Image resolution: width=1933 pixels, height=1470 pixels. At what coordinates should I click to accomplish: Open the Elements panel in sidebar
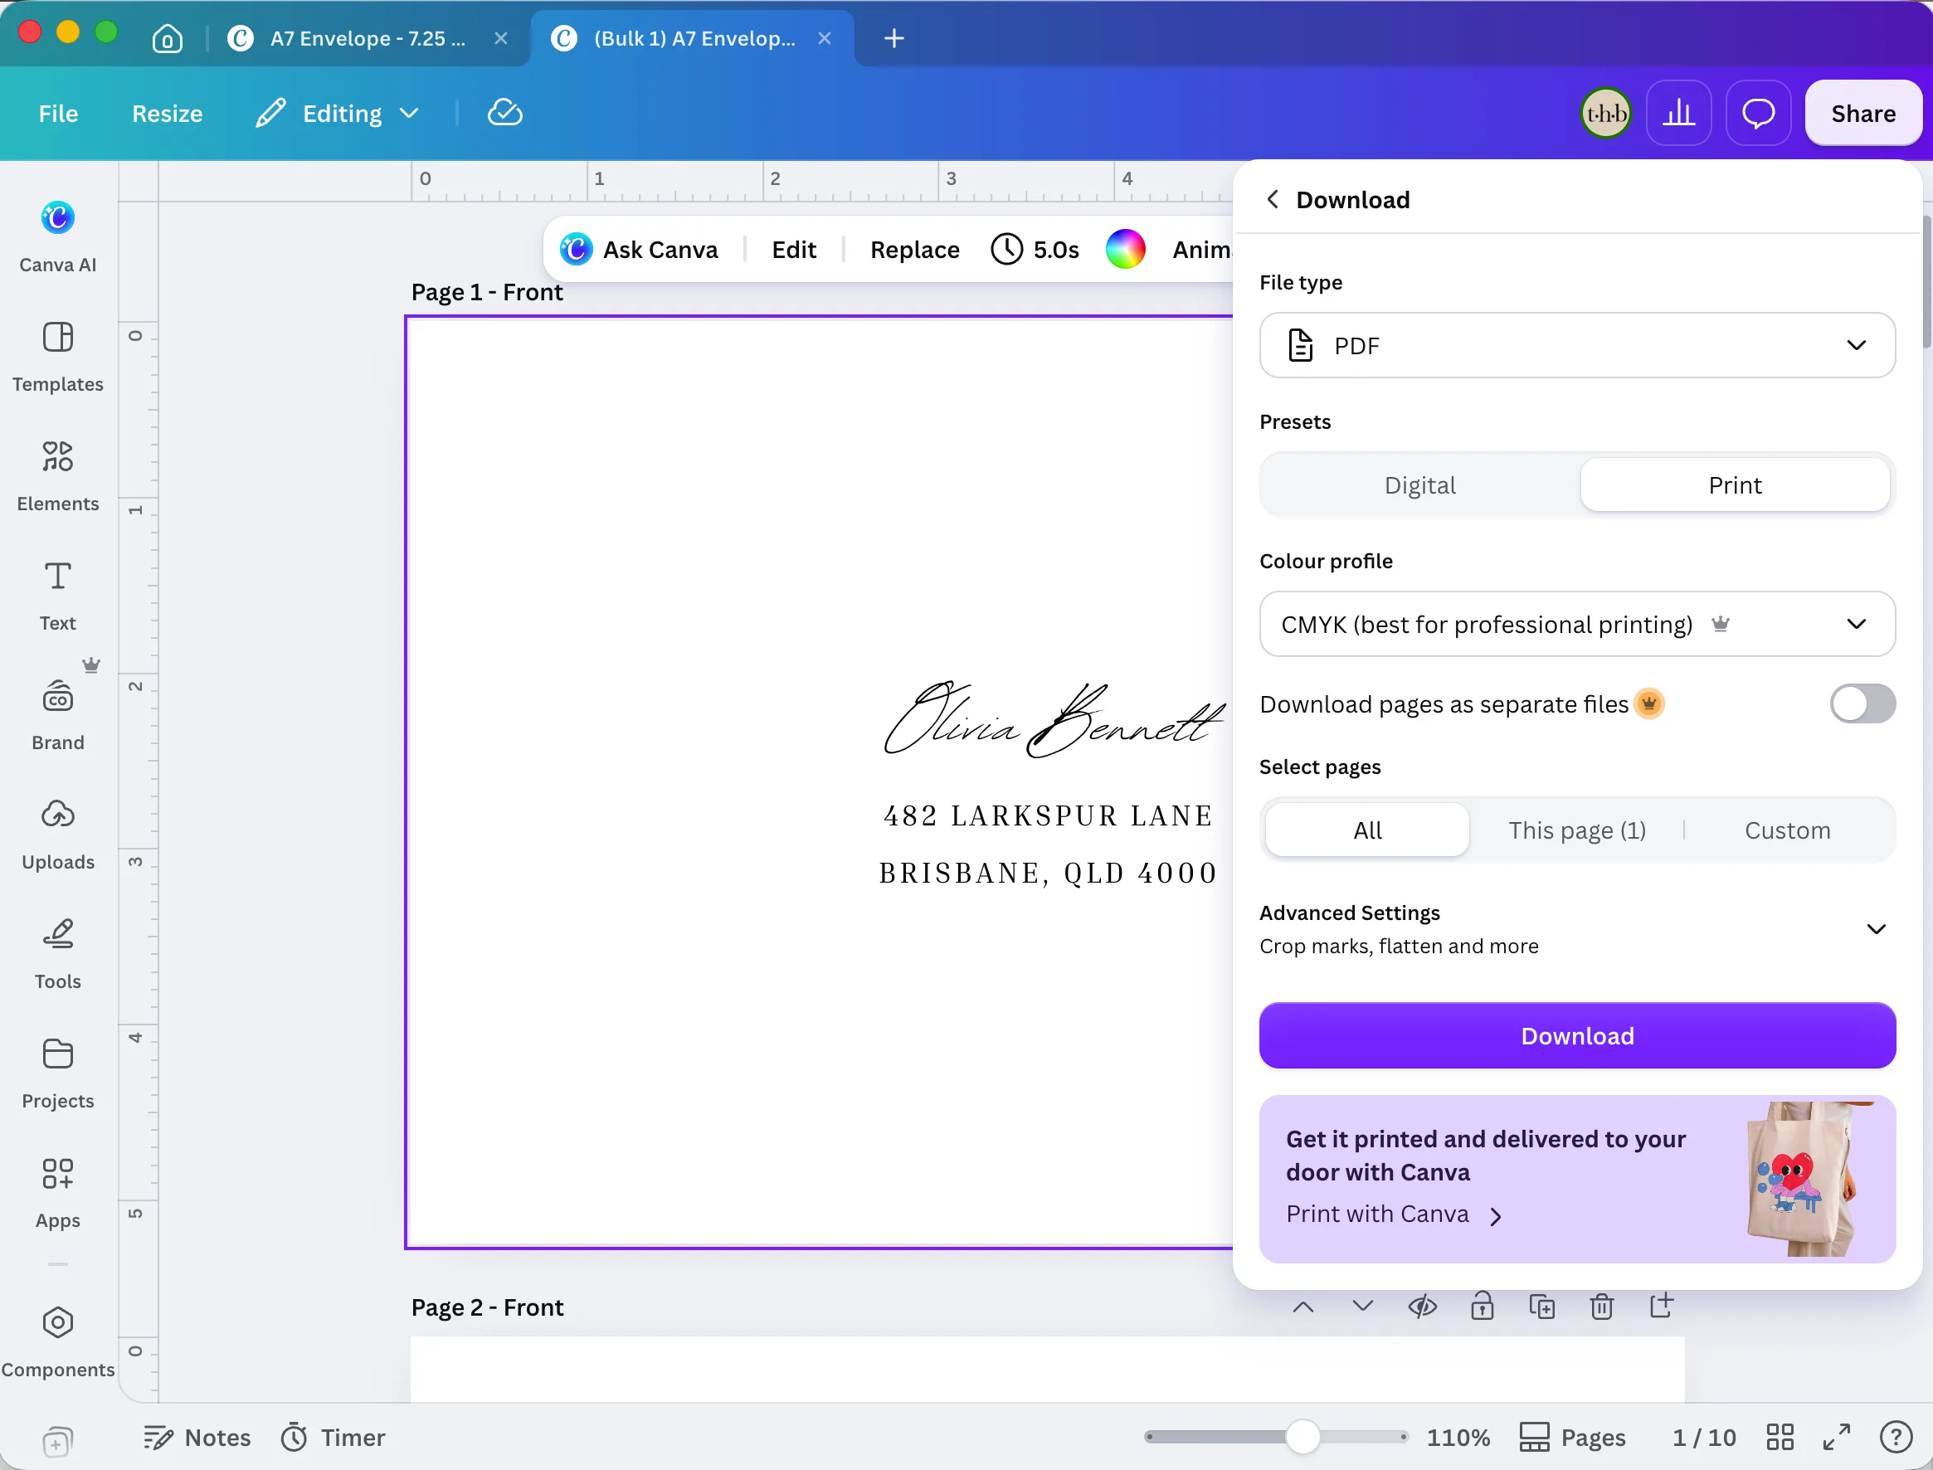click(x=58, y=476)
